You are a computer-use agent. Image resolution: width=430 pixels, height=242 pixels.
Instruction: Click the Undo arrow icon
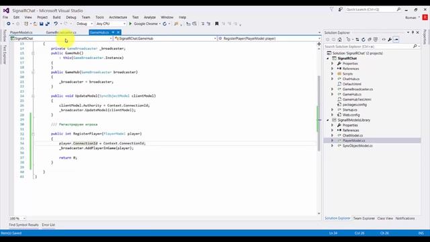56,24
